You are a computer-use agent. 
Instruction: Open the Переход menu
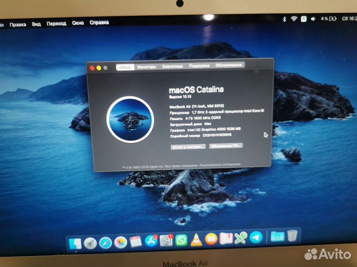57,23
